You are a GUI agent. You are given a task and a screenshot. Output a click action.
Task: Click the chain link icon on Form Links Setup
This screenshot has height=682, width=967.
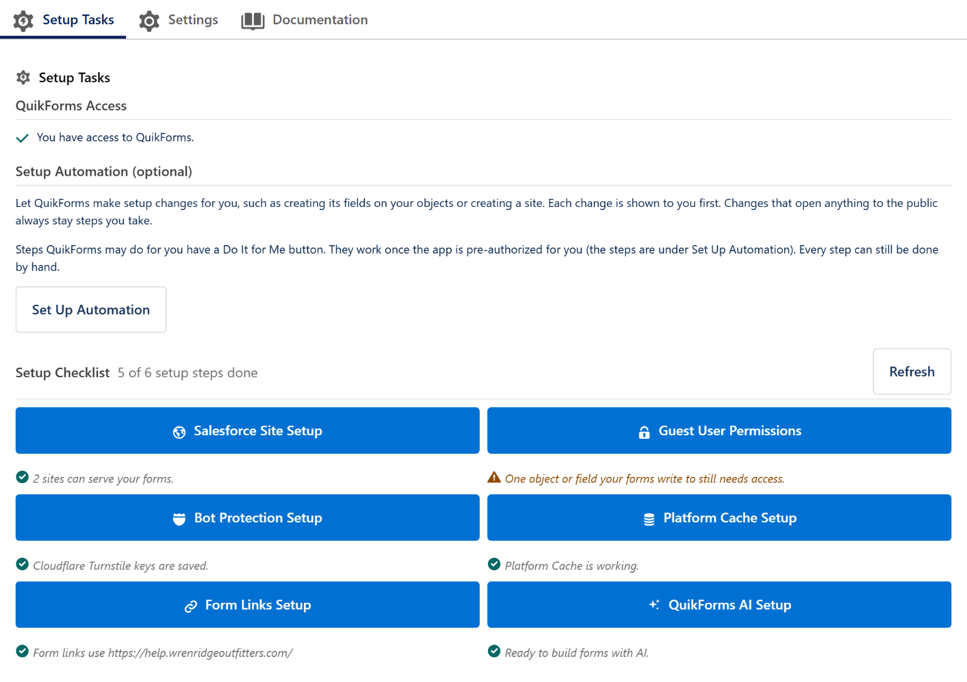coord(191,606)
